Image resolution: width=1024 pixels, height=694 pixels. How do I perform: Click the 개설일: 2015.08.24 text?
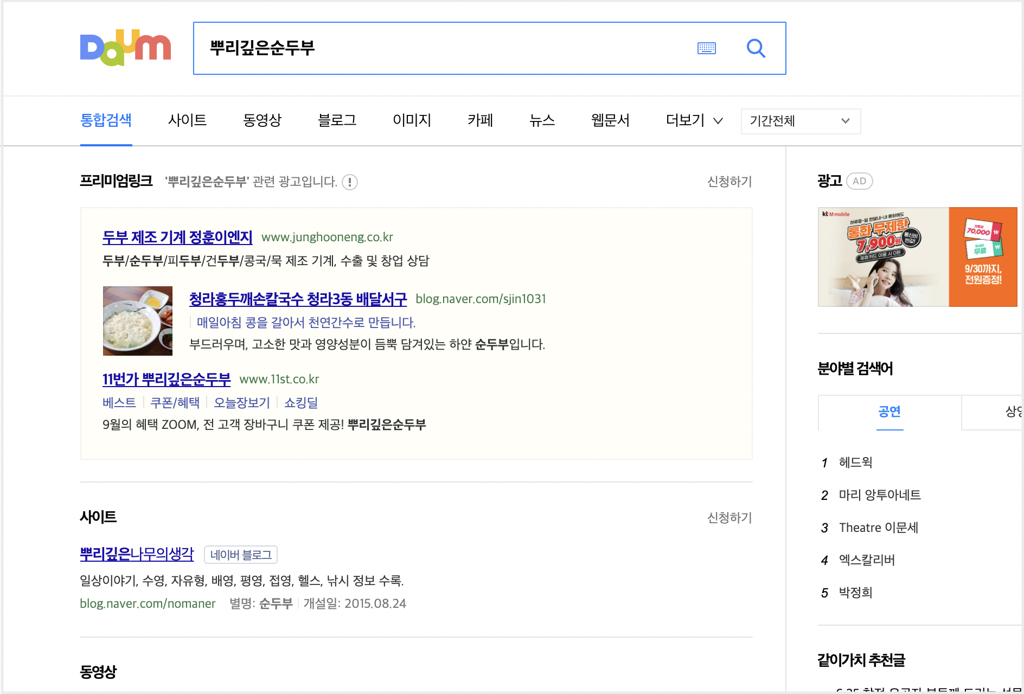click(355, 603)
